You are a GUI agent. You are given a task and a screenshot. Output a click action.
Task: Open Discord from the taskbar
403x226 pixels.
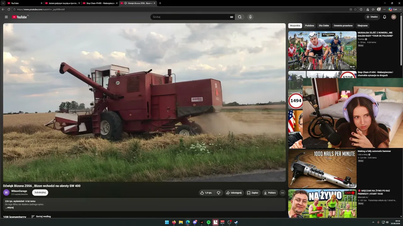point(195,222)
